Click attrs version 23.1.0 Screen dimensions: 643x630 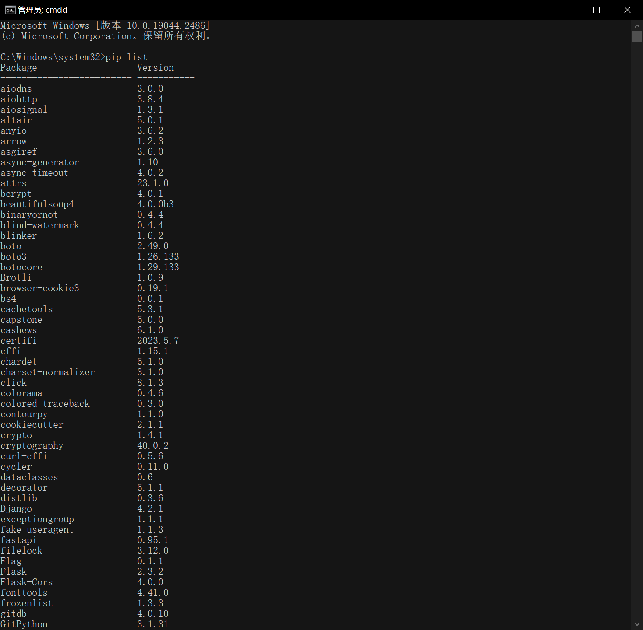click(153, 183)
